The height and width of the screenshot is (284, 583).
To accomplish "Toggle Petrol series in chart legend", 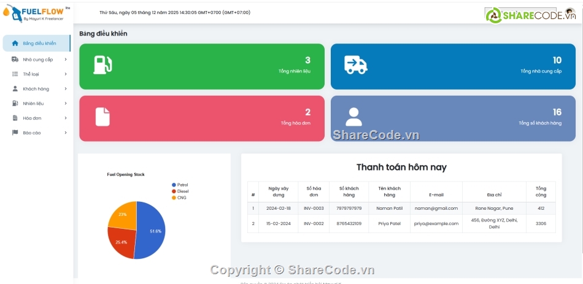I will click(x=182, y=185).
